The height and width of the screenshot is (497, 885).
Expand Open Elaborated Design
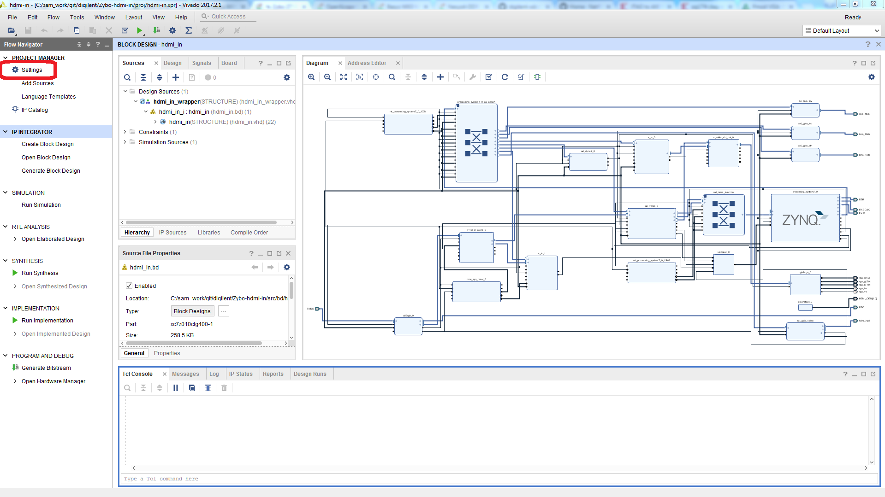[15, 239]
